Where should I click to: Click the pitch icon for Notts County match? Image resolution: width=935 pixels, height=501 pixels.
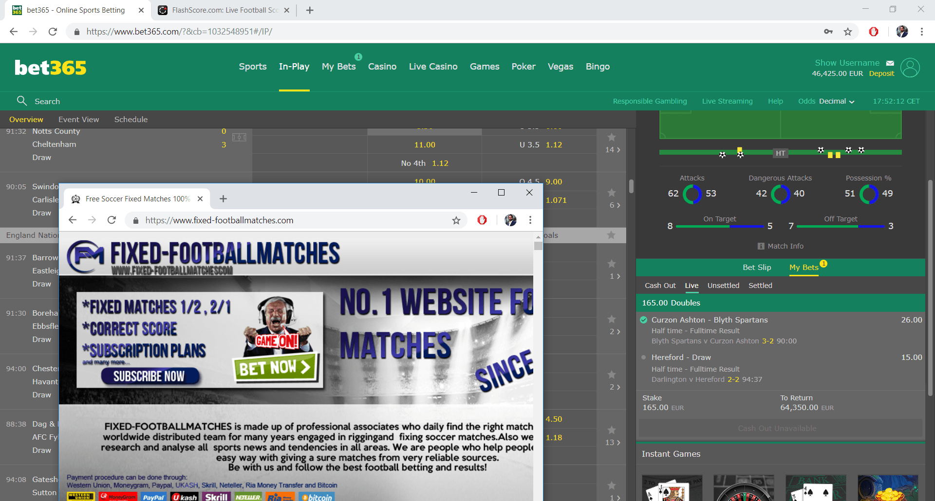(239, 137)
